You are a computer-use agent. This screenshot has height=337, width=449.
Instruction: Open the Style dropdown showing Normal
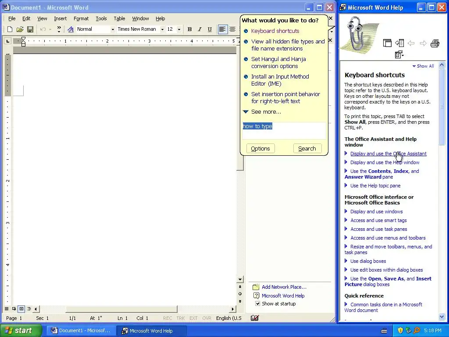click(113, 29)
